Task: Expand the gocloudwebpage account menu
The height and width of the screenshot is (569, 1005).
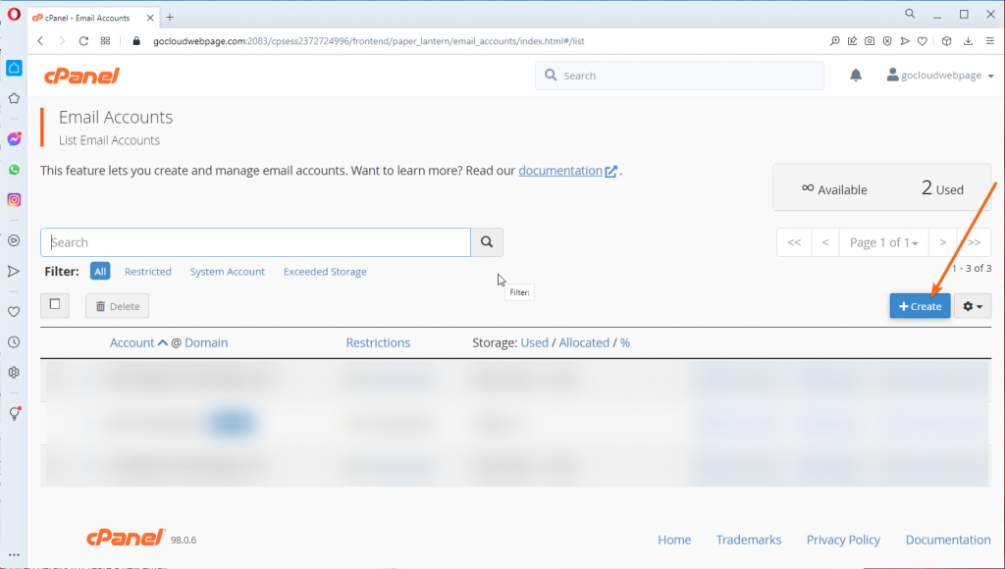Action: (939, 75)
